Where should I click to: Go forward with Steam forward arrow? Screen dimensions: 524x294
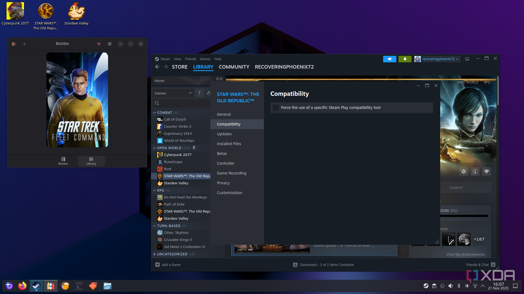point(166,67)
